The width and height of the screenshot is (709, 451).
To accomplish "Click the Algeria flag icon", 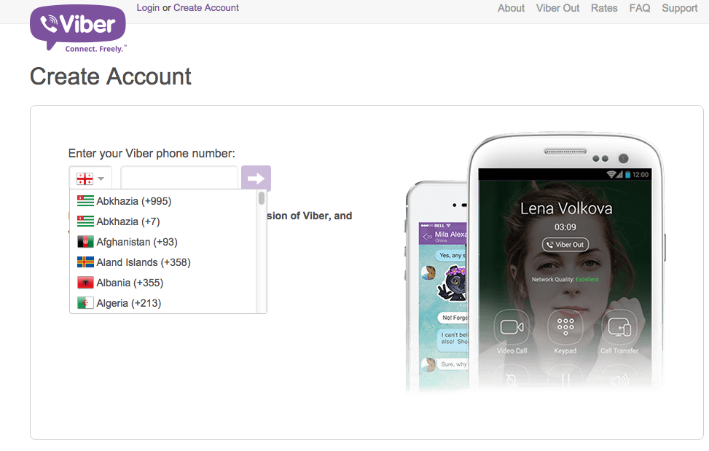I will [85, 303].
